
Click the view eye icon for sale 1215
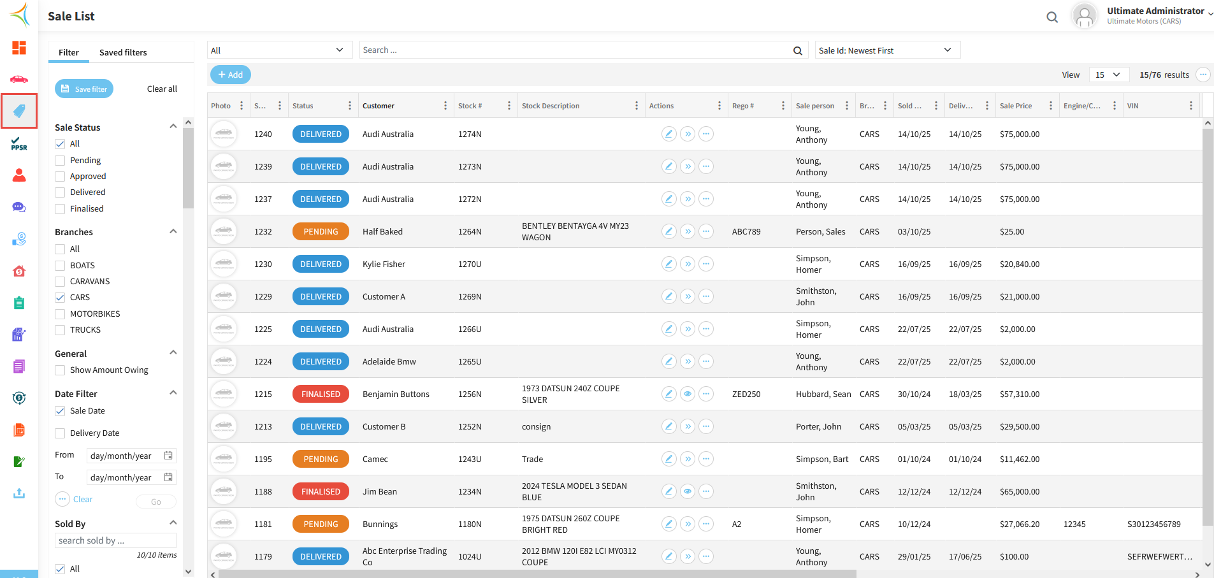click(687, 394)
